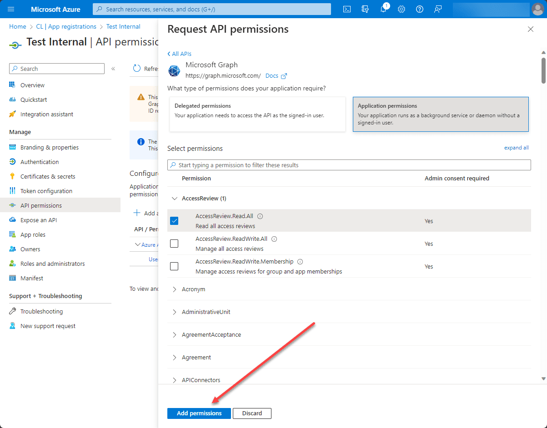547x428 pixels.
Task: Open portal settings gear
Action: (x=401, y=9)
